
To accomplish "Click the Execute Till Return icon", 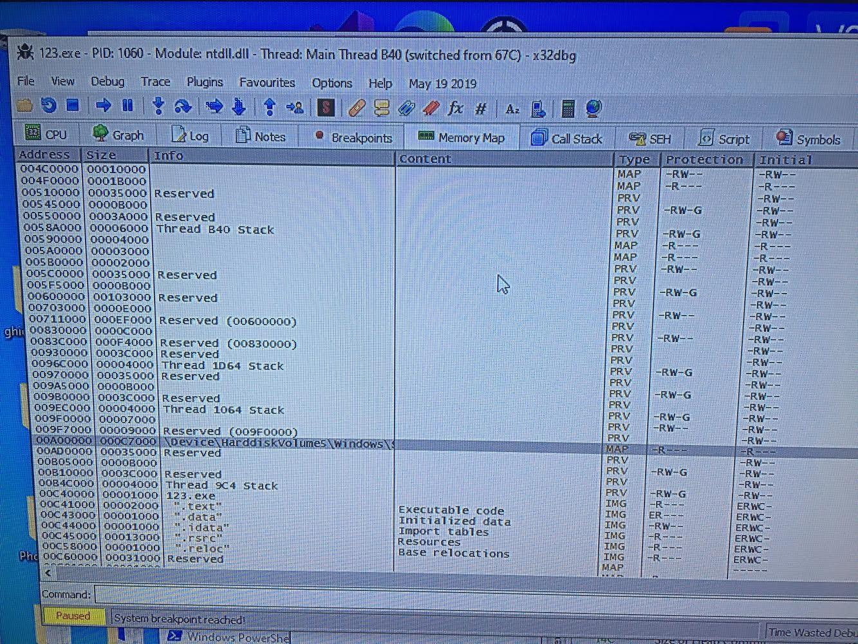I will [x=270, y=108].
